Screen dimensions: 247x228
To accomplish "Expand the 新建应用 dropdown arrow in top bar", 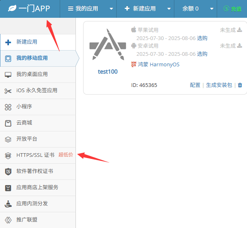I will (169, 8).
